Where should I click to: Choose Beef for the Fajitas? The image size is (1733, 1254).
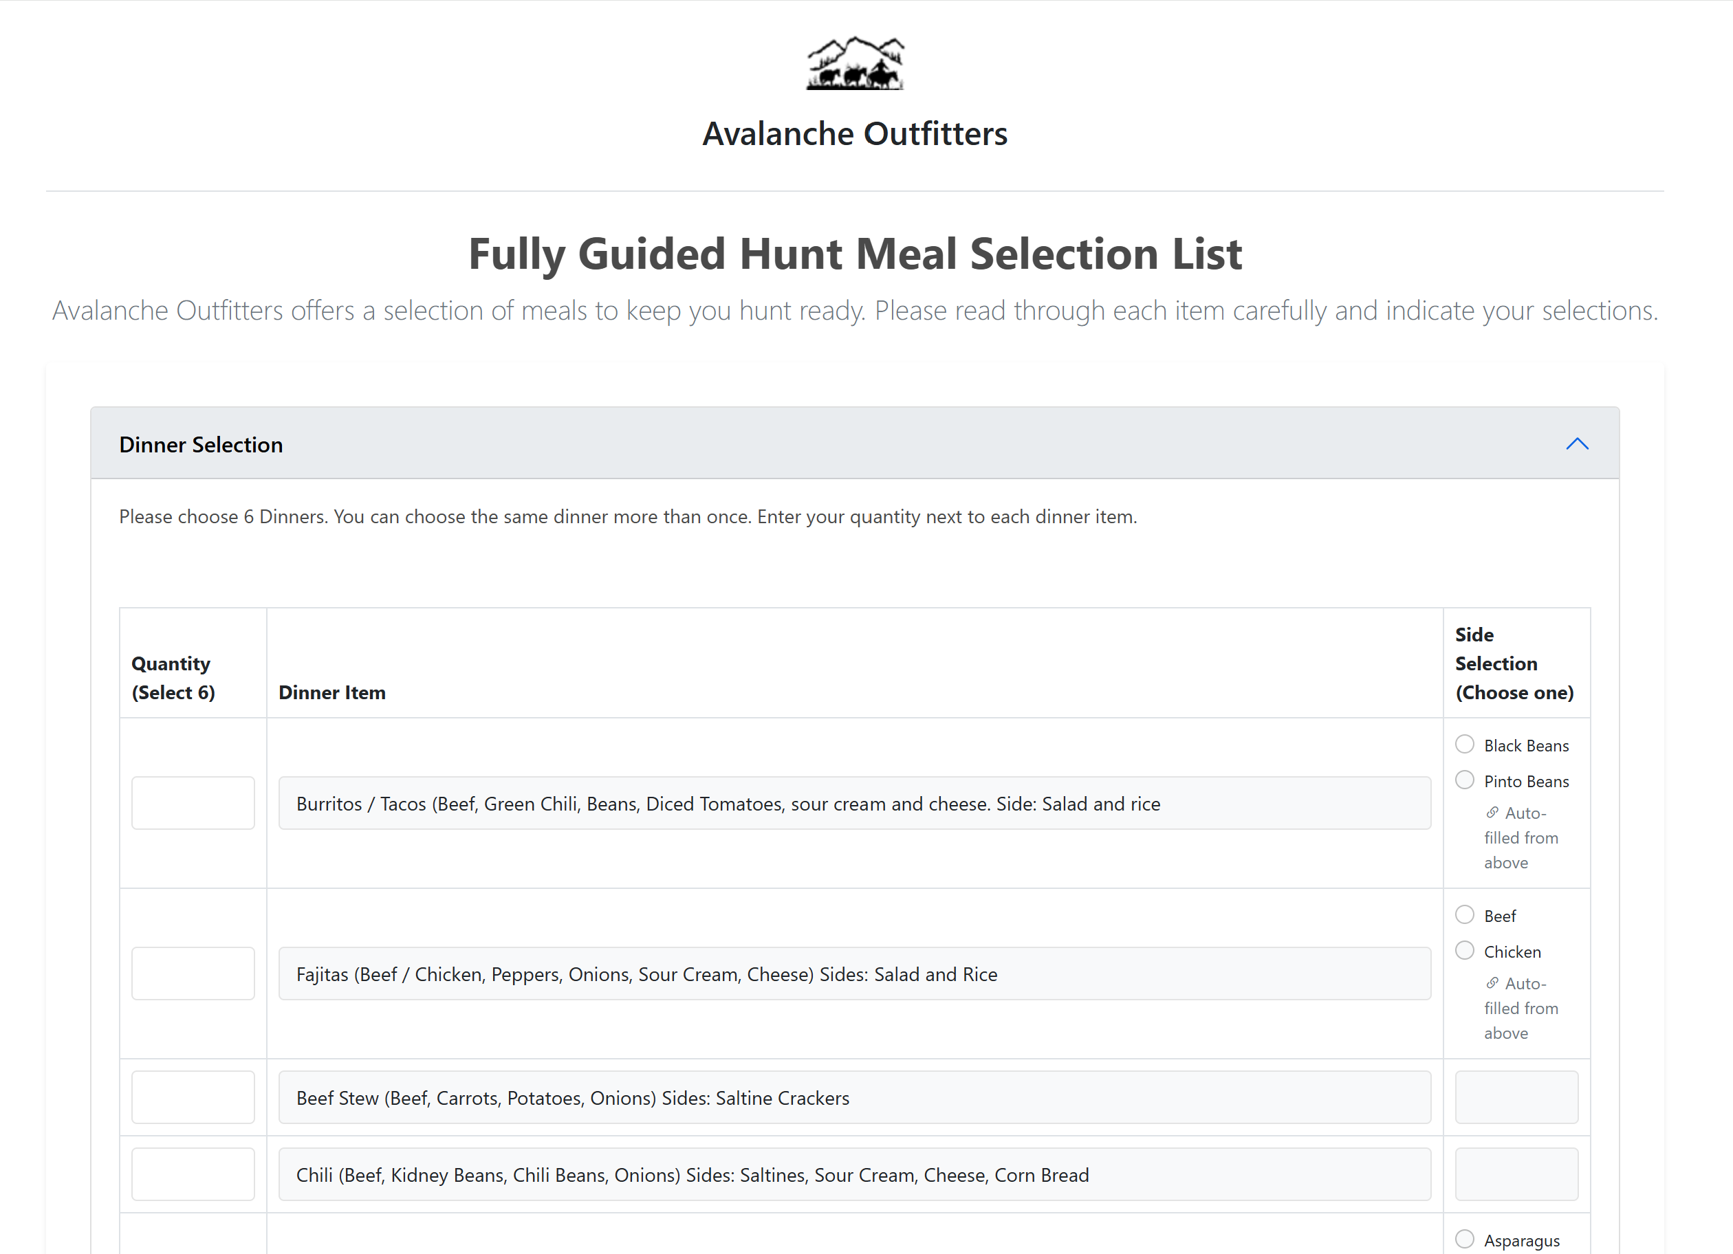1464,914
